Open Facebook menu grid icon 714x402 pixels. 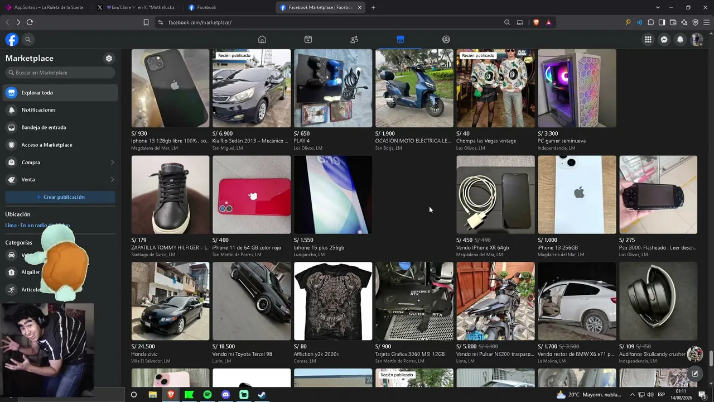(x=648, y=40)
